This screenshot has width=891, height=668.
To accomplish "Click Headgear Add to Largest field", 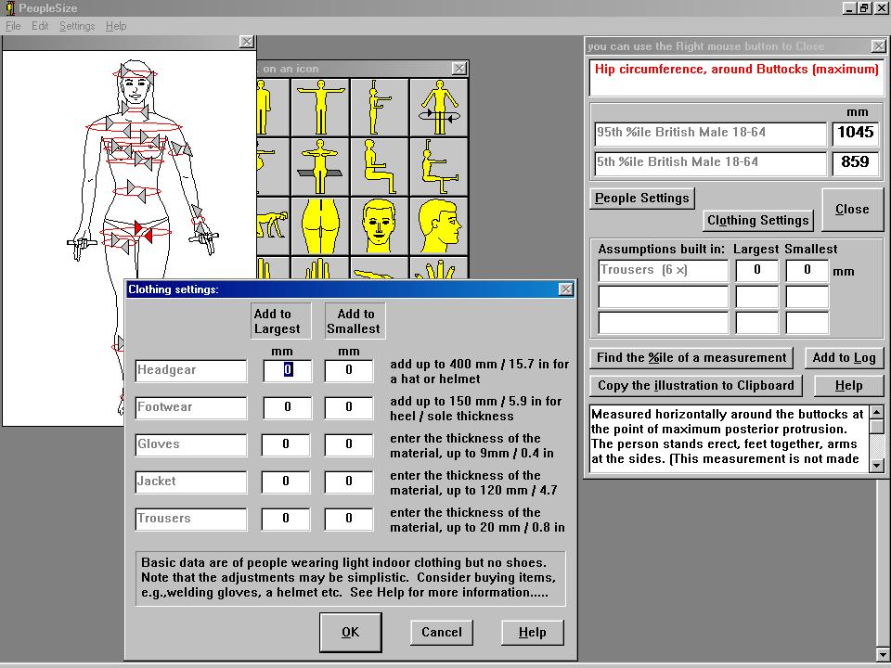I will (288, 370).
